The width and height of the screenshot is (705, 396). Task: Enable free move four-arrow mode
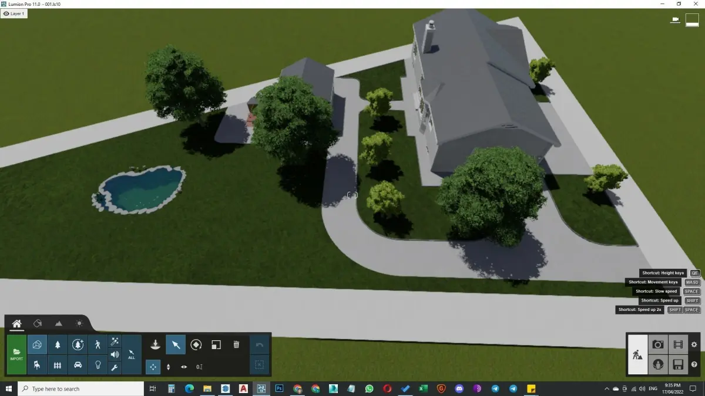153,367
